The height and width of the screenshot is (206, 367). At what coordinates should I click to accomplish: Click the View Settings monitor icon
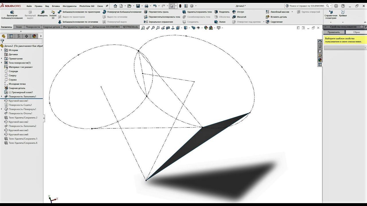219,28
